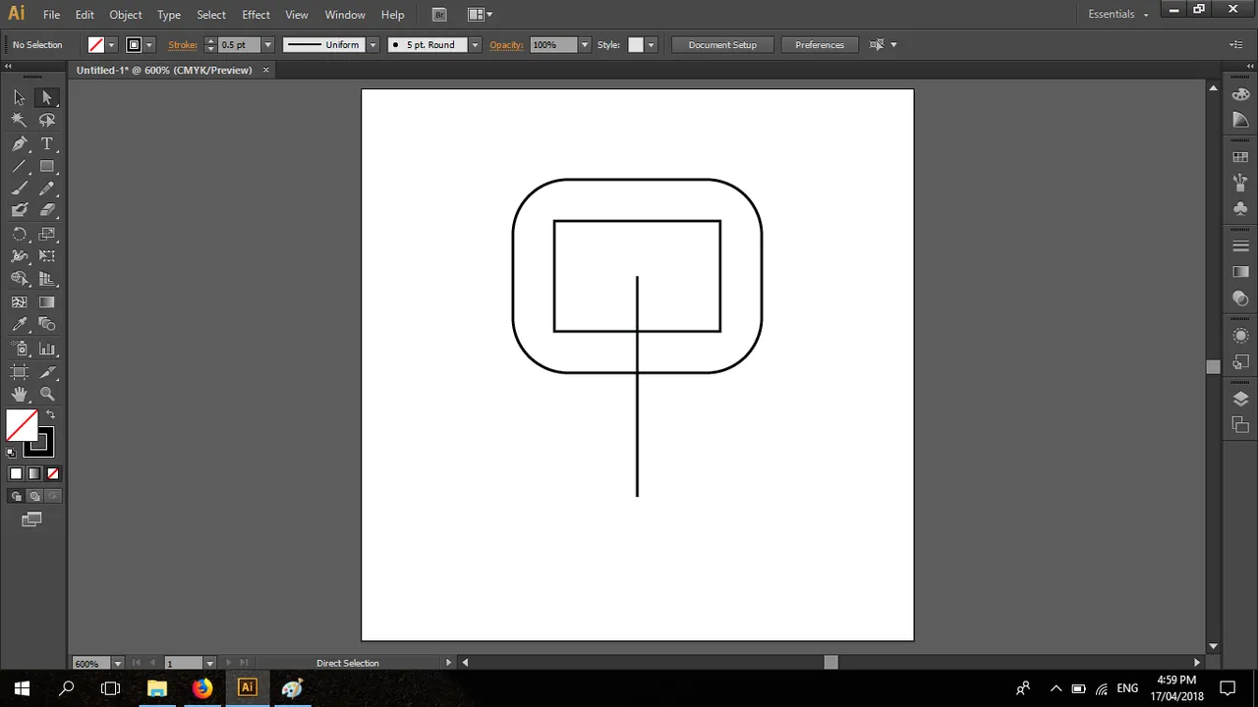The width and height of the screenshot is (1258, 707).
Task: Select the Pen tool
Action: tap(19, 143)
